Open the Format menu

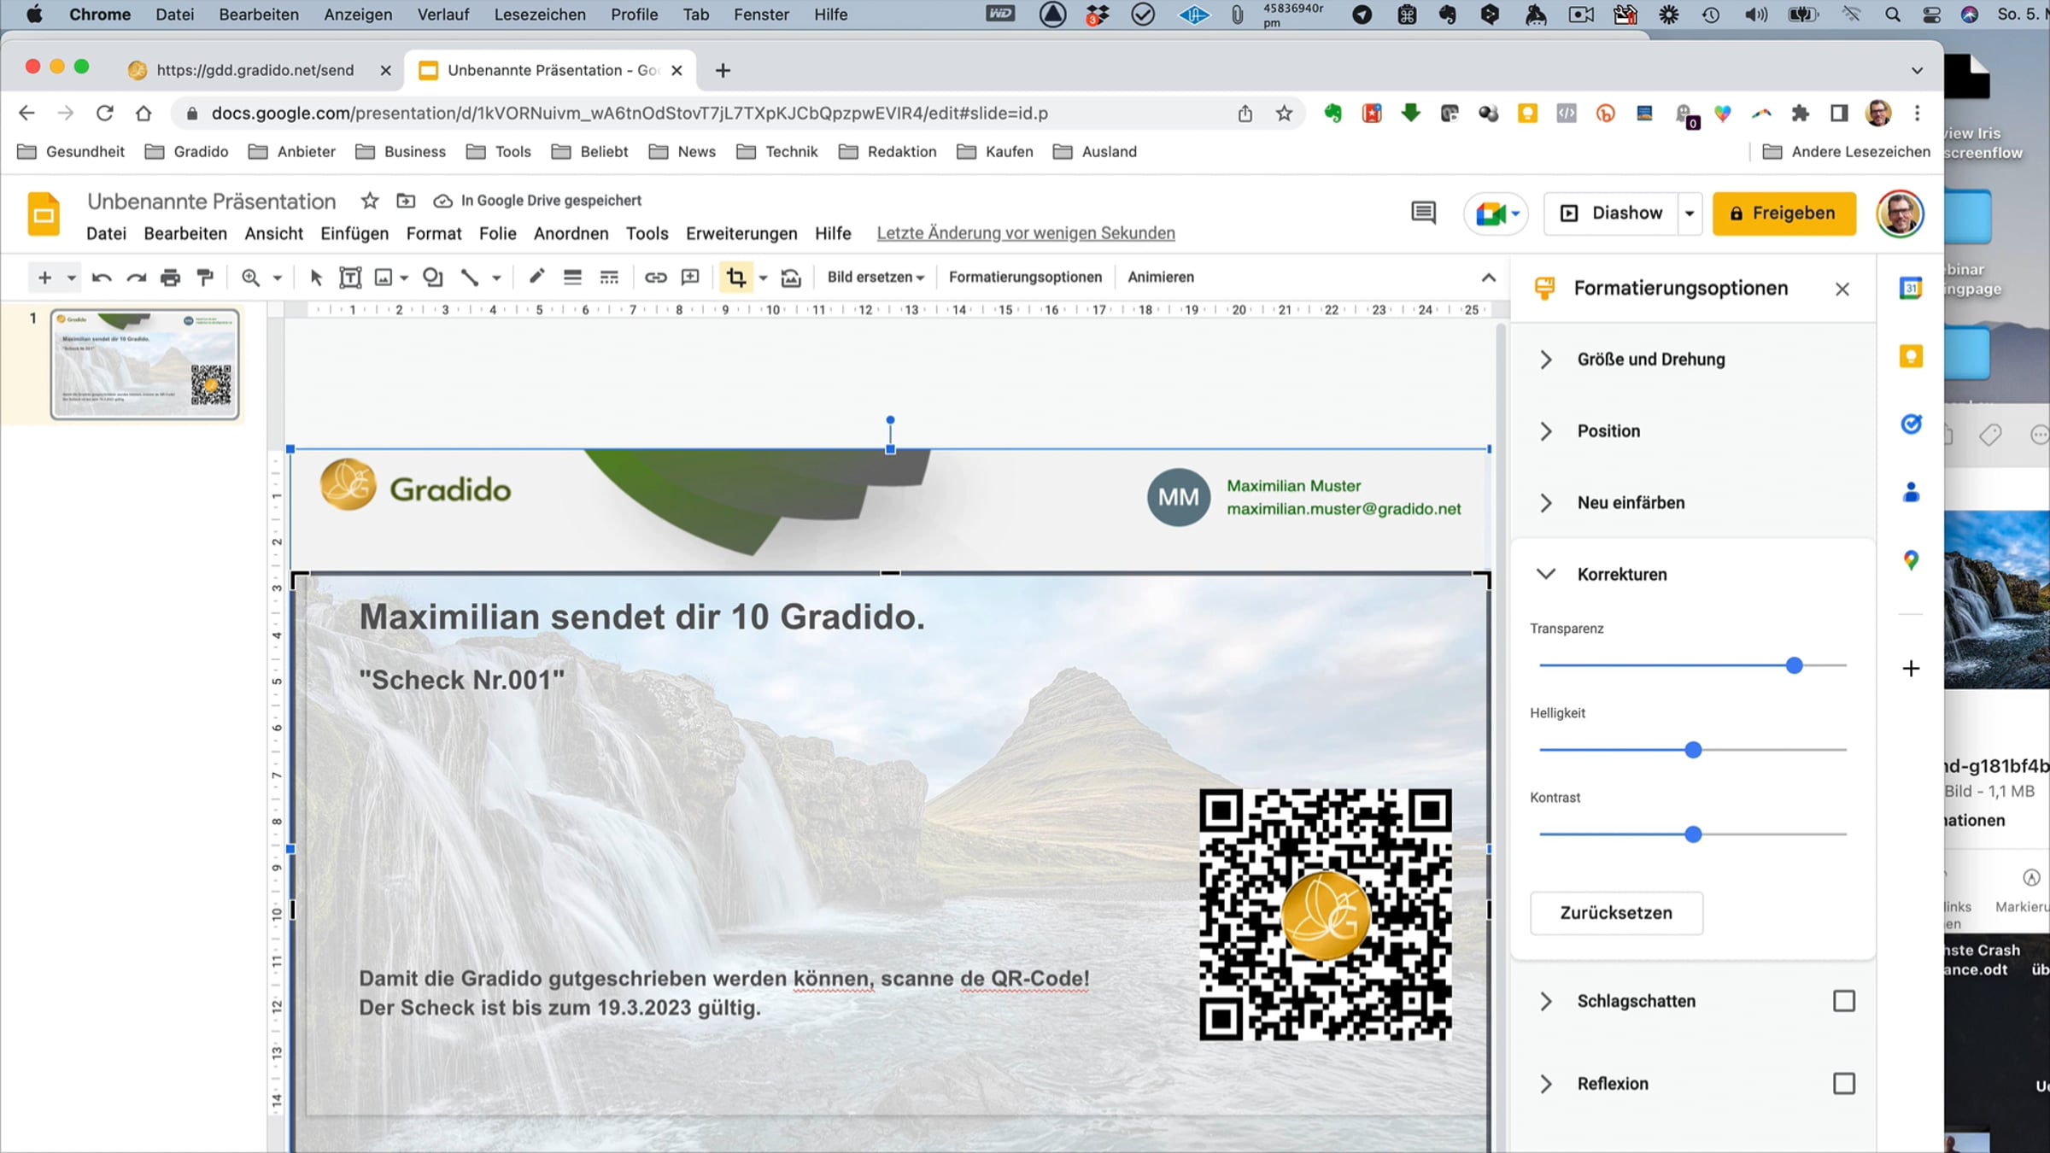[x=434, y=233]
